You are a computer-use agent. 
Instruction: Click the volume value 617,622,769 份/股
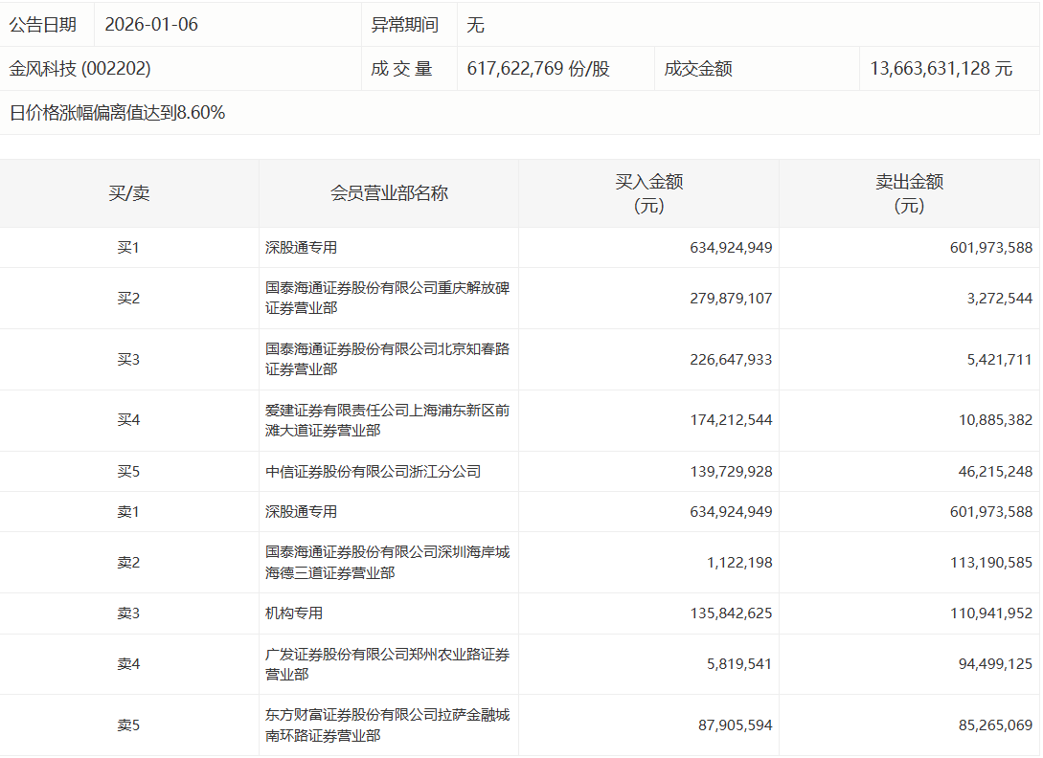(538, 69)
